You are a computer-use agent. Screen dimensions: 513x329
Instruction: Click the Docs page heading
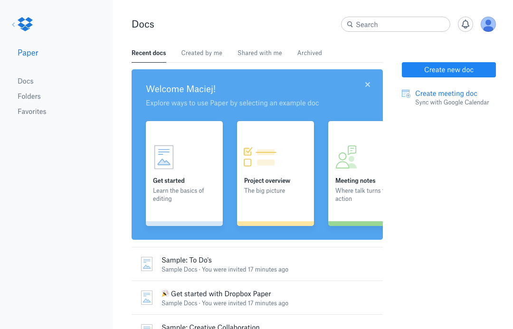143,24
